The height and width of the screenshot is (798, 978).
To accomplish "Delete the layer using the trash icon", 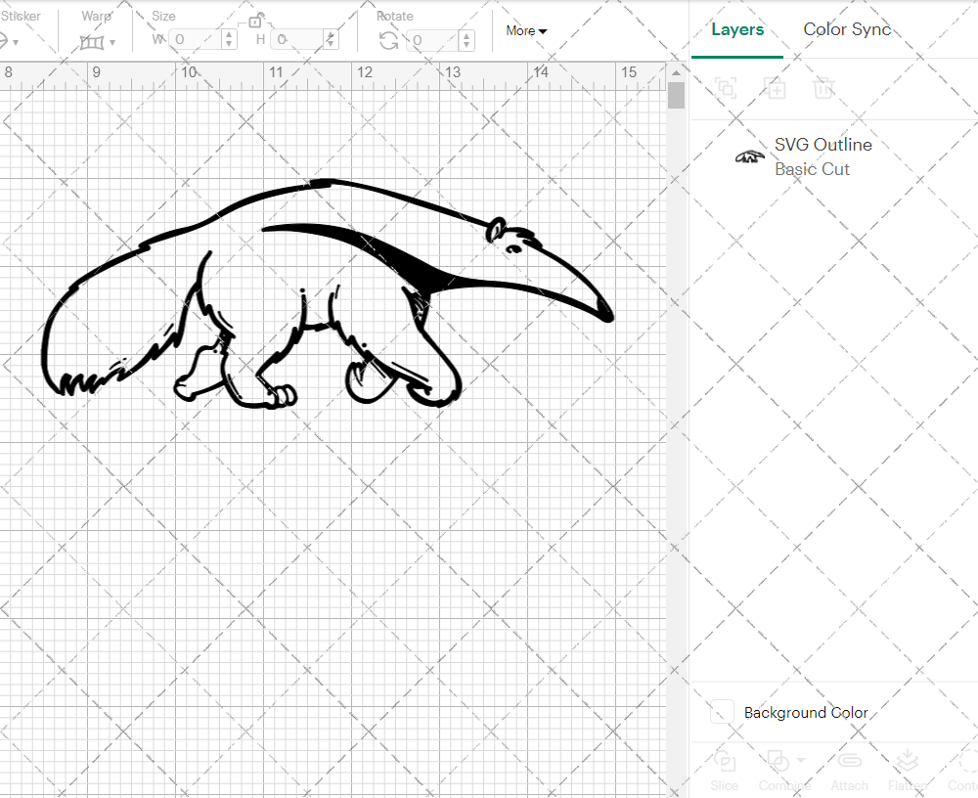I will [824, 89].
